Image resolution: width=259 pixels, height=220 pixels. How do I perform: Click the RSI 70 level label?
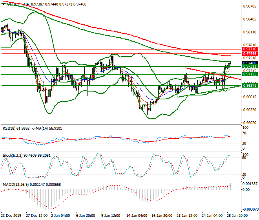[x=244, y=133]
